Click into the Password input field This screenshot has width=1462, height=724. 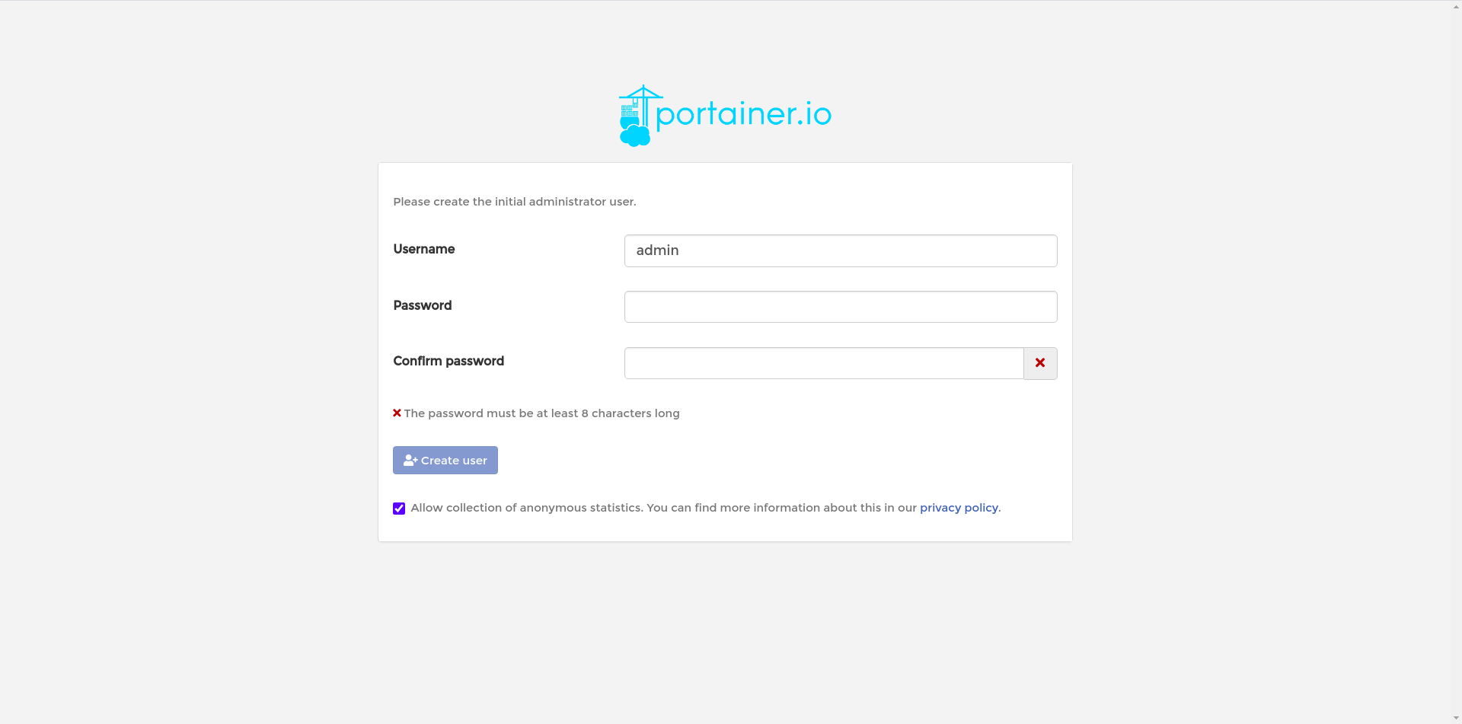pyautogui.click(x=840, y=307)
